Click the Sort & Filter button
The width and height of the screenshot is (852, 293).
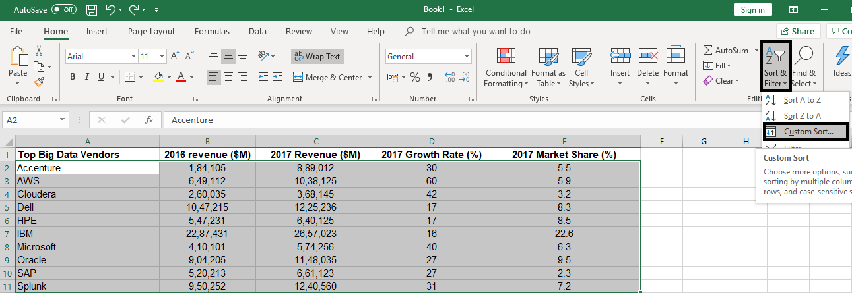775,66
